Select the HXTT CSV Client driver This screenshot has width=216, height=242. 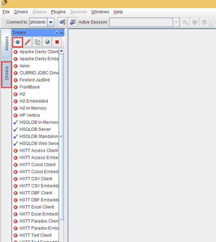point(36,179)
